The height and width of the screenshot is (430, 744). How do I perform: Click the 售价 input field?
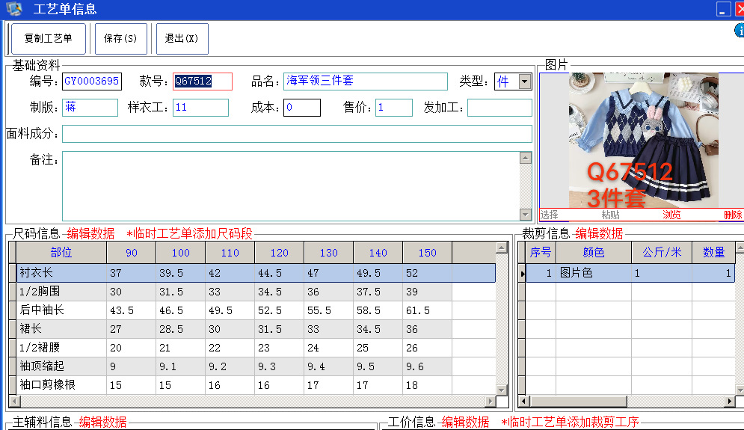(394, 107)
